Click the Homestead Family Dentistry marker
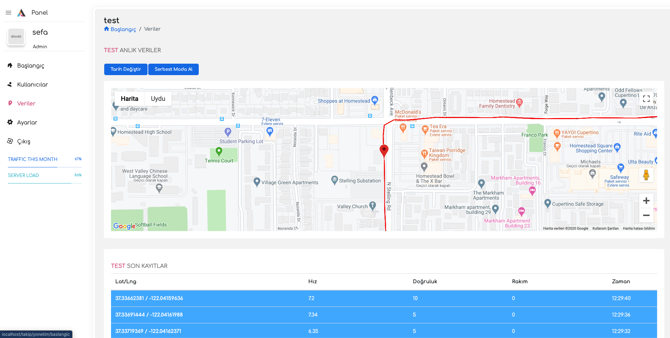 (520, 103)
